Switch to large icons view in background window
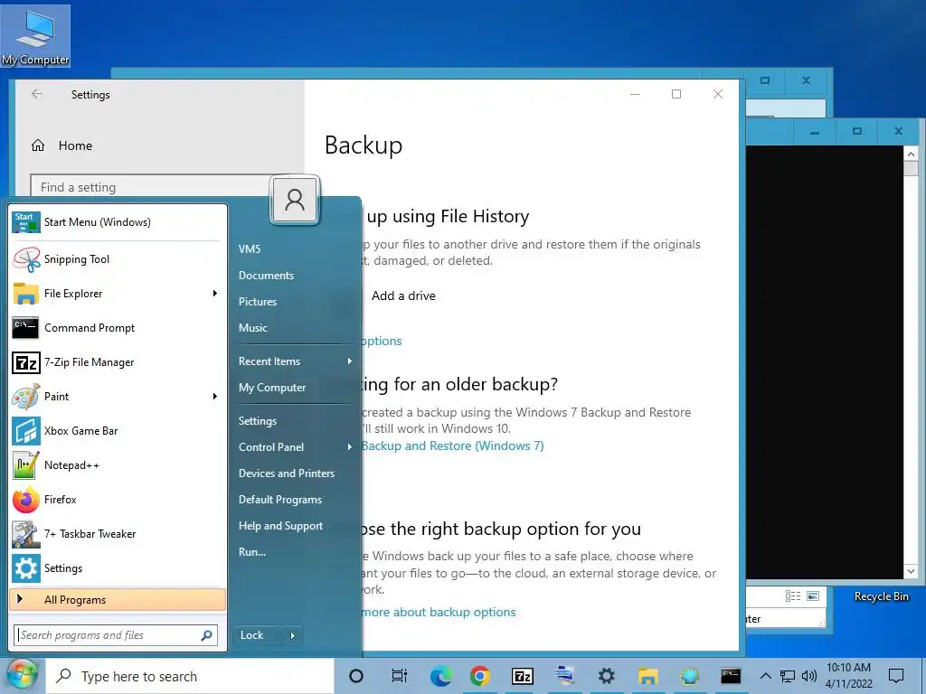The height and width of the screenshot is (694, 926). (x=813, y=596)
